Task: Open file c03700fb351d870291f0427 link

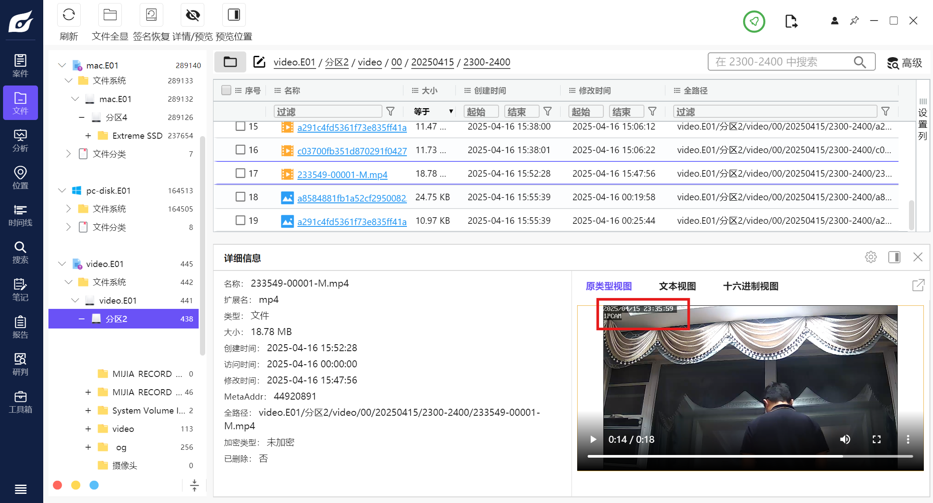Action: 352,151
